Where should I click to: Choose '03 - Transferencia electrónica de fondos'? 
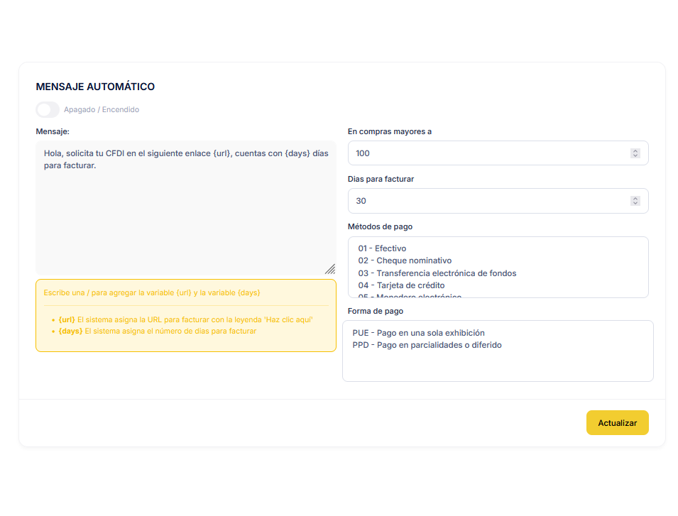point(437,273)
